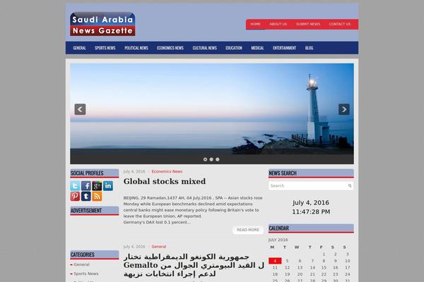Open the Home menu item
The image size is (424, 282).
[x=255, y=24]
